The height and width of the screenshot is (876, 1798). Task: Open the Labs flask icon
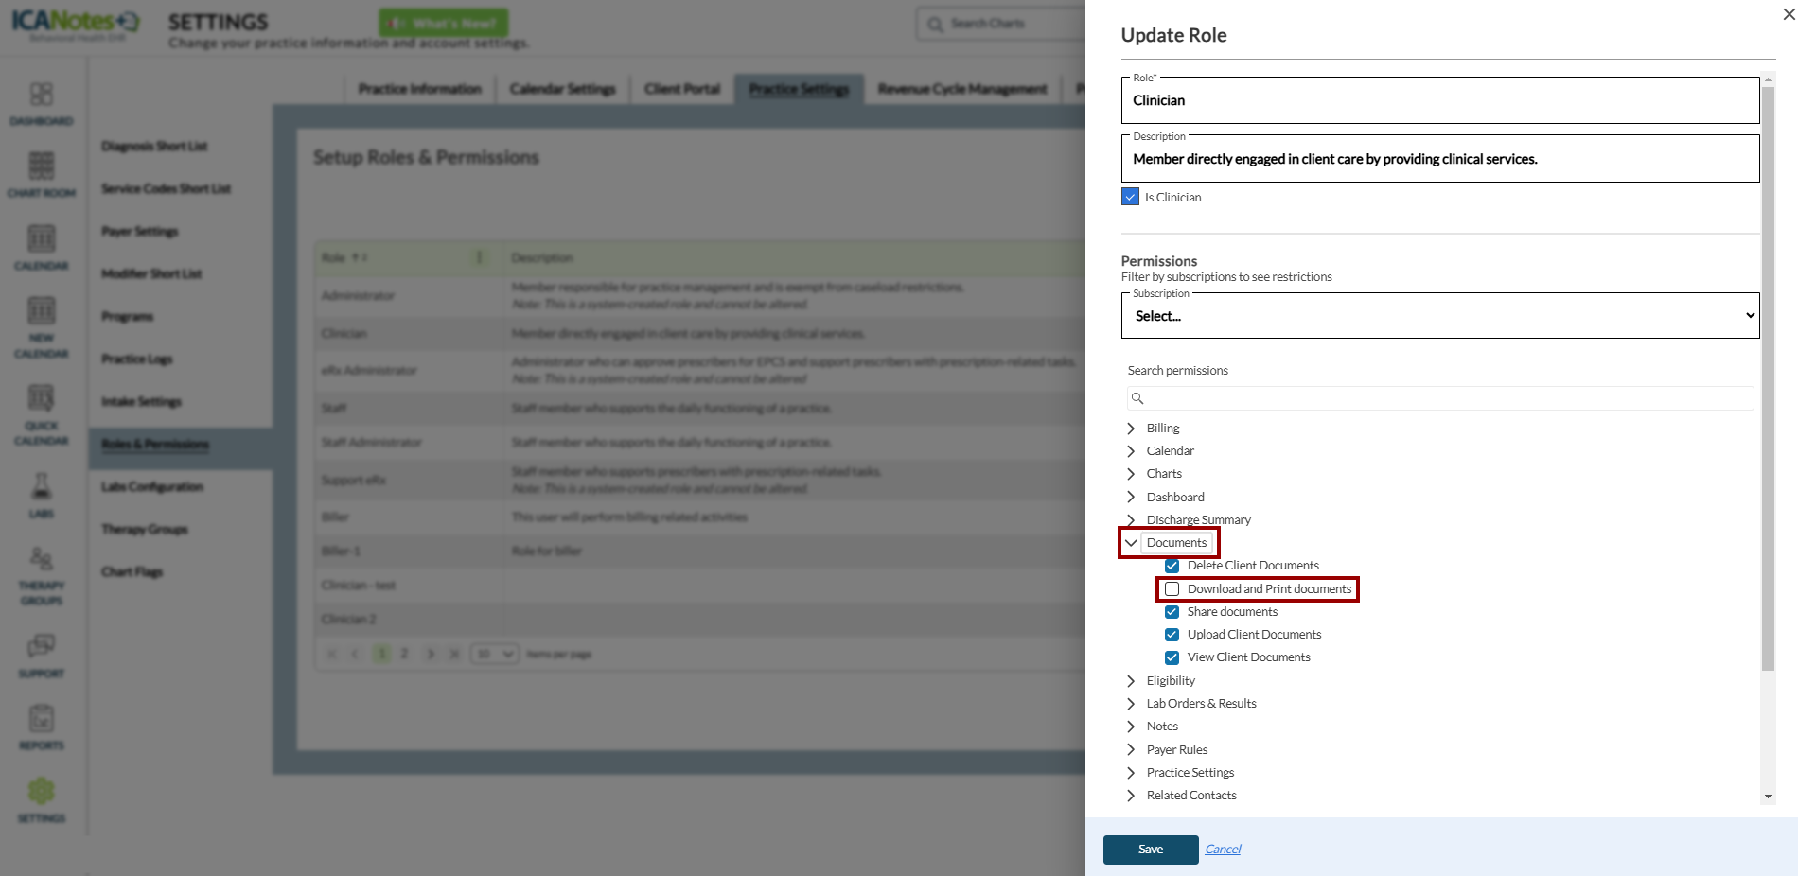(x=41, y=487)
